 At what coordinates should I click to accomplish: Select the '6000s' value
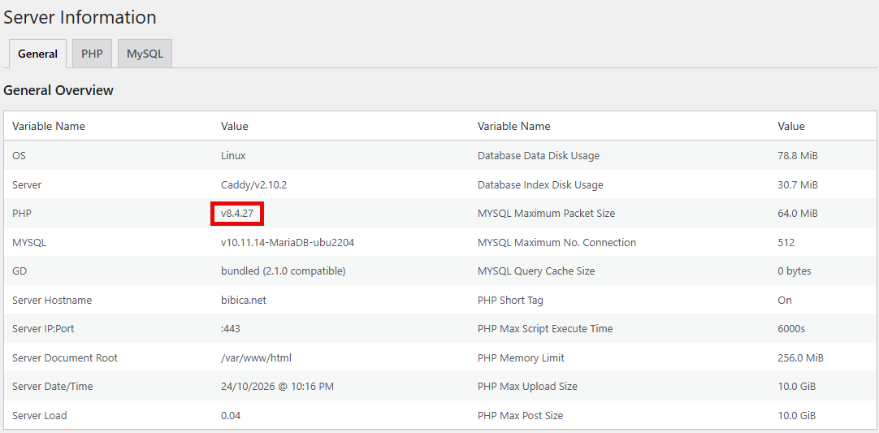tap(791, 329)
